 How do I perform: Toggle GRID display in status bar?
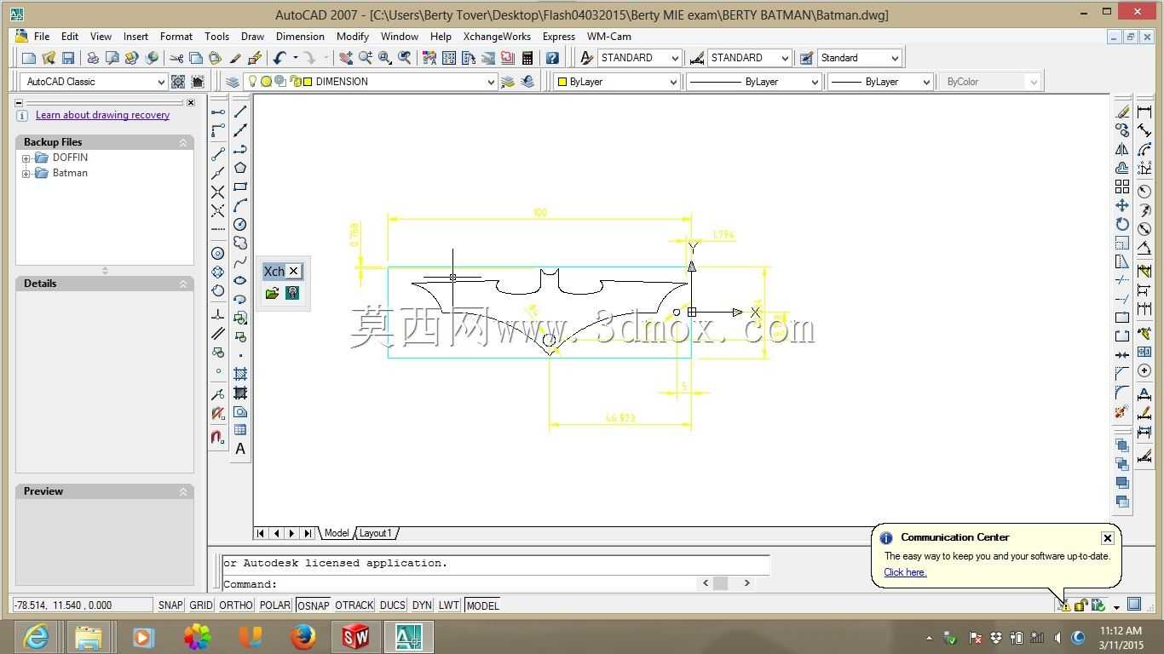[x=201, y=605]
